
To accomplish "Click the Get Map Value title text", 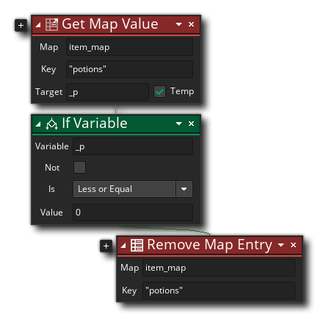I will tap(110, 24).
